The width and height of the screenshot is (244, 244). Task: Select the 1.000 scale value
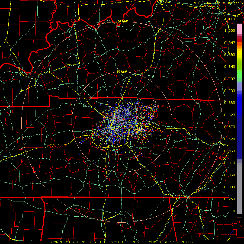[230, 30]
